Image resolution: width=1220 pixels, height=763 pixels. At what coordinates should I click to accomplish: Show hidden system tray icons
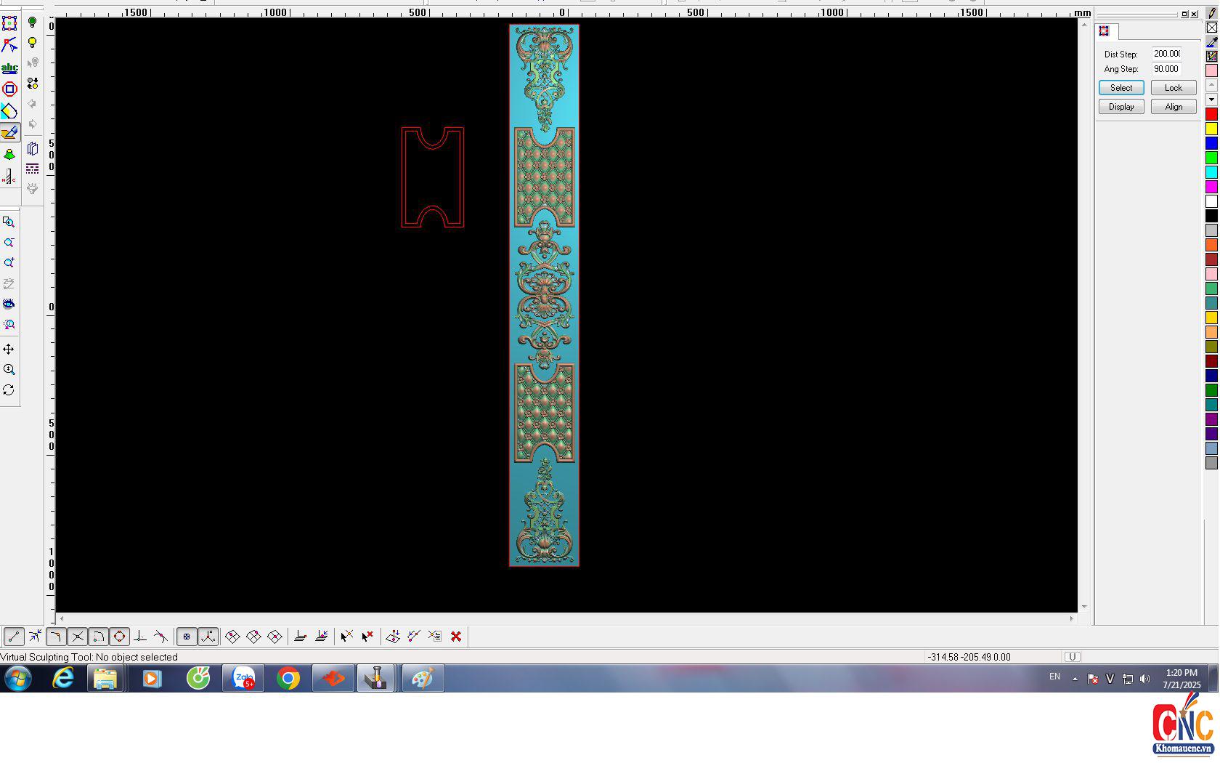(x=1075, y=679)
